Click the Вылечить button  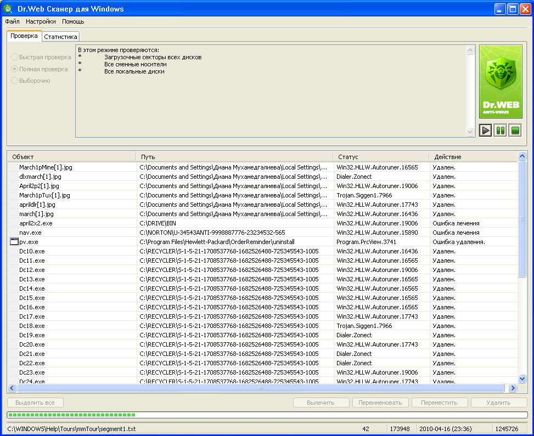pos(321,403)
